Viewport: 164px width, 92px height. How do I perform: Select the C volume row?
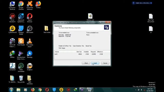click(x=82, y=54)
